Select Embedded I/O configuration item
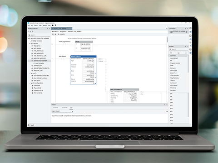Screen dimensions: 218x163 click(37, 86)
